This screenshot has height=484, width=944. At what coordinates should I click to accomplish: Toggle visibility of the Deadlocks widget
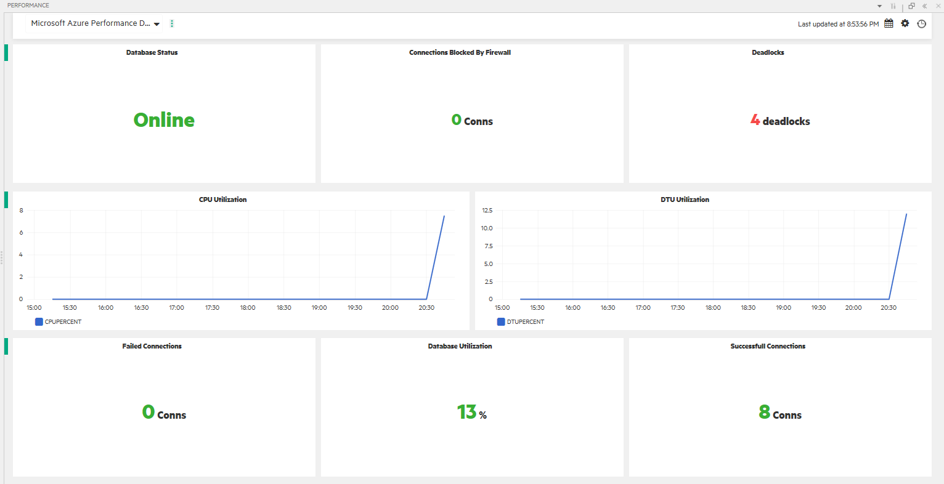pyautogui.click(x=768, y=52)
